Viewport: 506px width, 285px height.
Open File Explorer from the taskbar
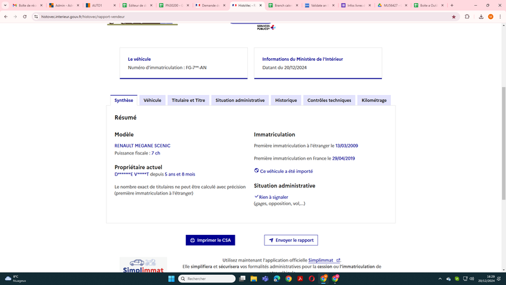click(x=254, y=279)
